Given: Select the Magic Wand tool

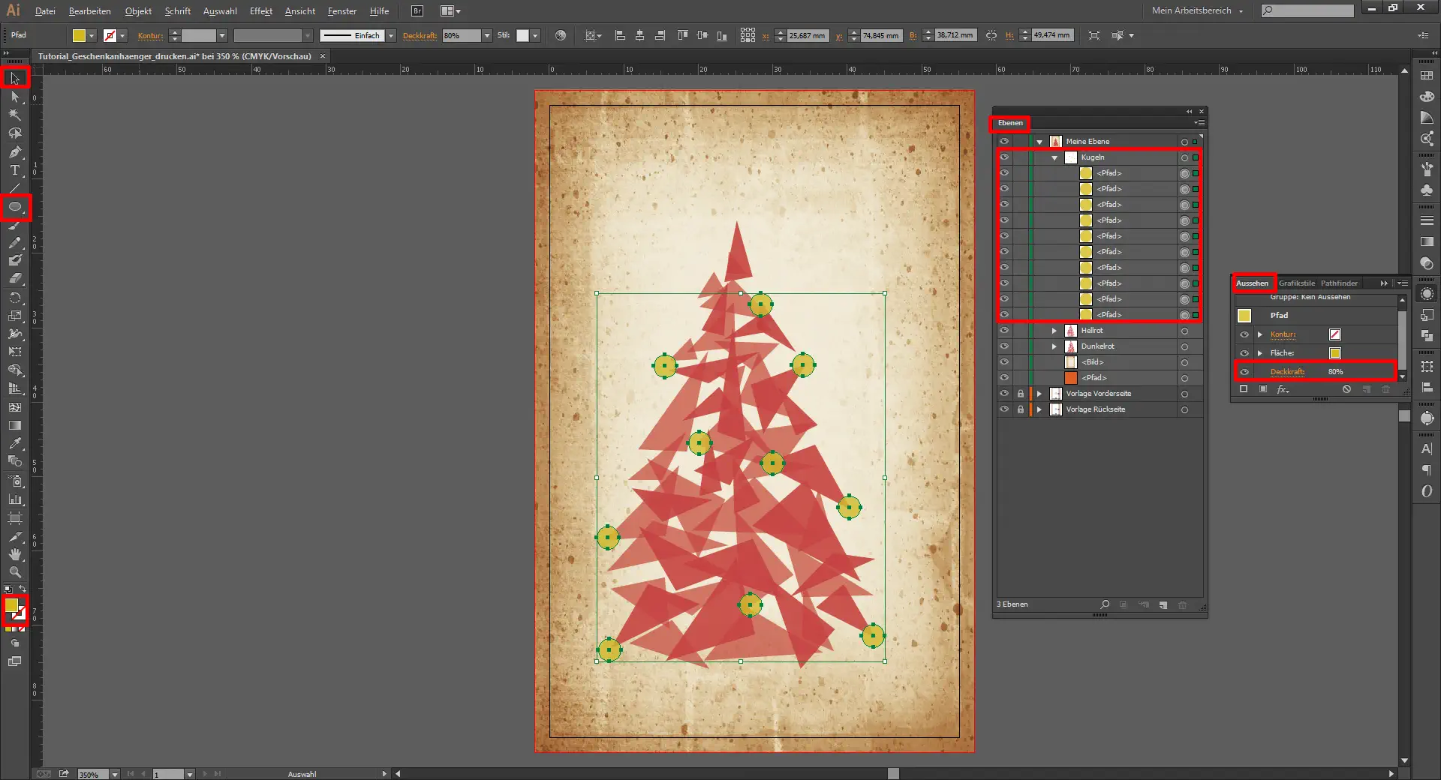Looking at the screenshot, I should click(14, 115).
